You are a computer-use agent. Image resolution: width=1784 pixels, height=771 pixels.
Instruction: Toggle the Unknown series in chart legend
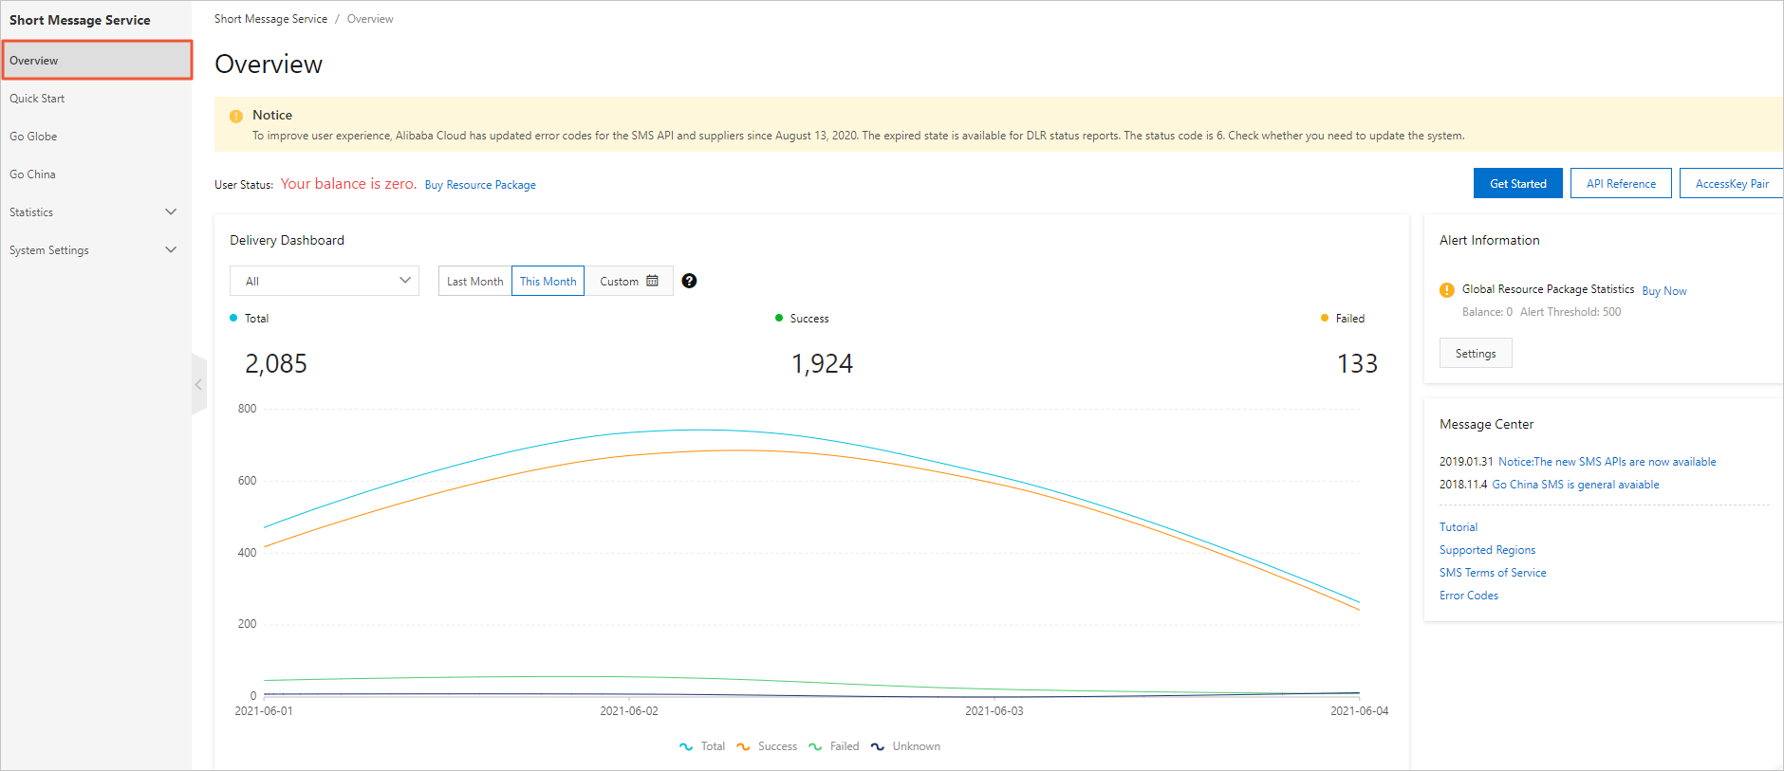(x=905, y=746)
